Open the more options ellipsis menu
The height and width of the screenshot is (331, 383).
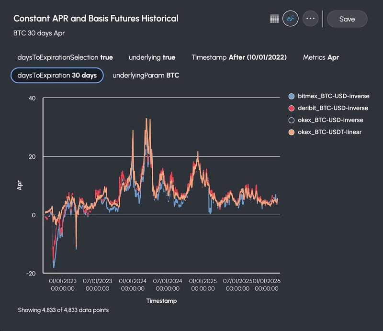point(310,19)
